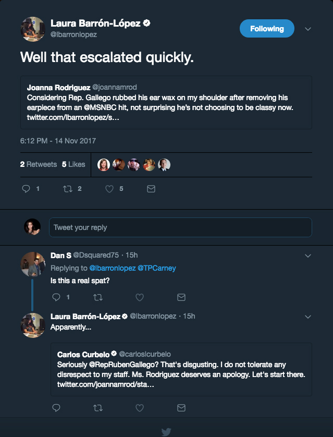Viewport: 333px width, 437px height.
Task: Like Laura's "Apparently..." reply
Action: [139, 407]
